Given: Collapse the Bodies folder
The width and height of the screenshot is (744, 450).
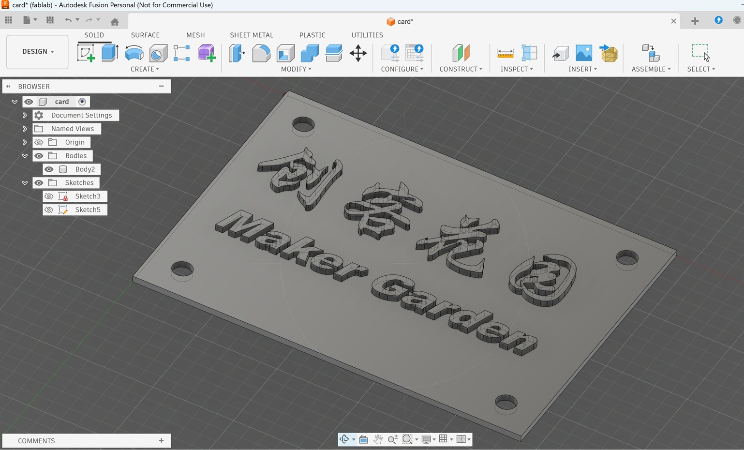Looking at the screenshot, I should point(25,156).
